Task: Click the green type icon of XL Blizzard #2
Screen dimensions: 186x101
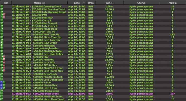Action: (x=2, y=9)
